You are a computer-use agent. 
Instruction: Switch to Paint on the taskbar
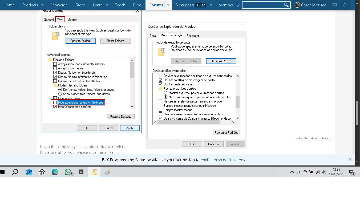coord(107,172)
